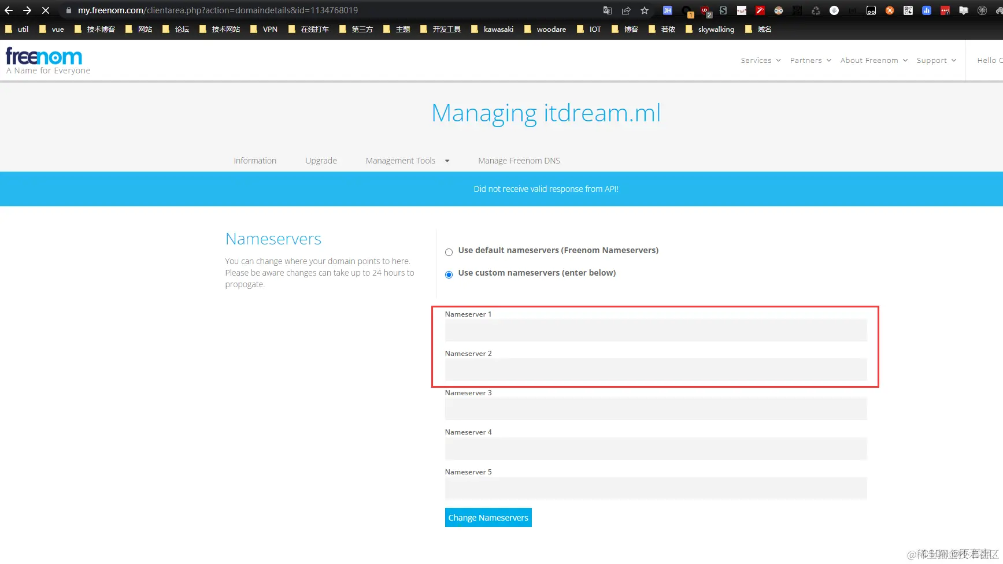The width and height of the screenshot is (1003, 564).
Task: Click the round palm tree extension icon
Action: click(x=982, y=10)
